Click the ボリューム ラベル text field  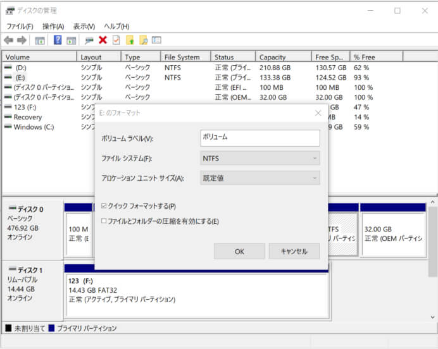[x=260, y=138]
